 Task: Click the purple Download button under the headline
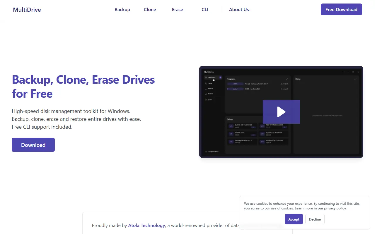click(x=33, y=145)
